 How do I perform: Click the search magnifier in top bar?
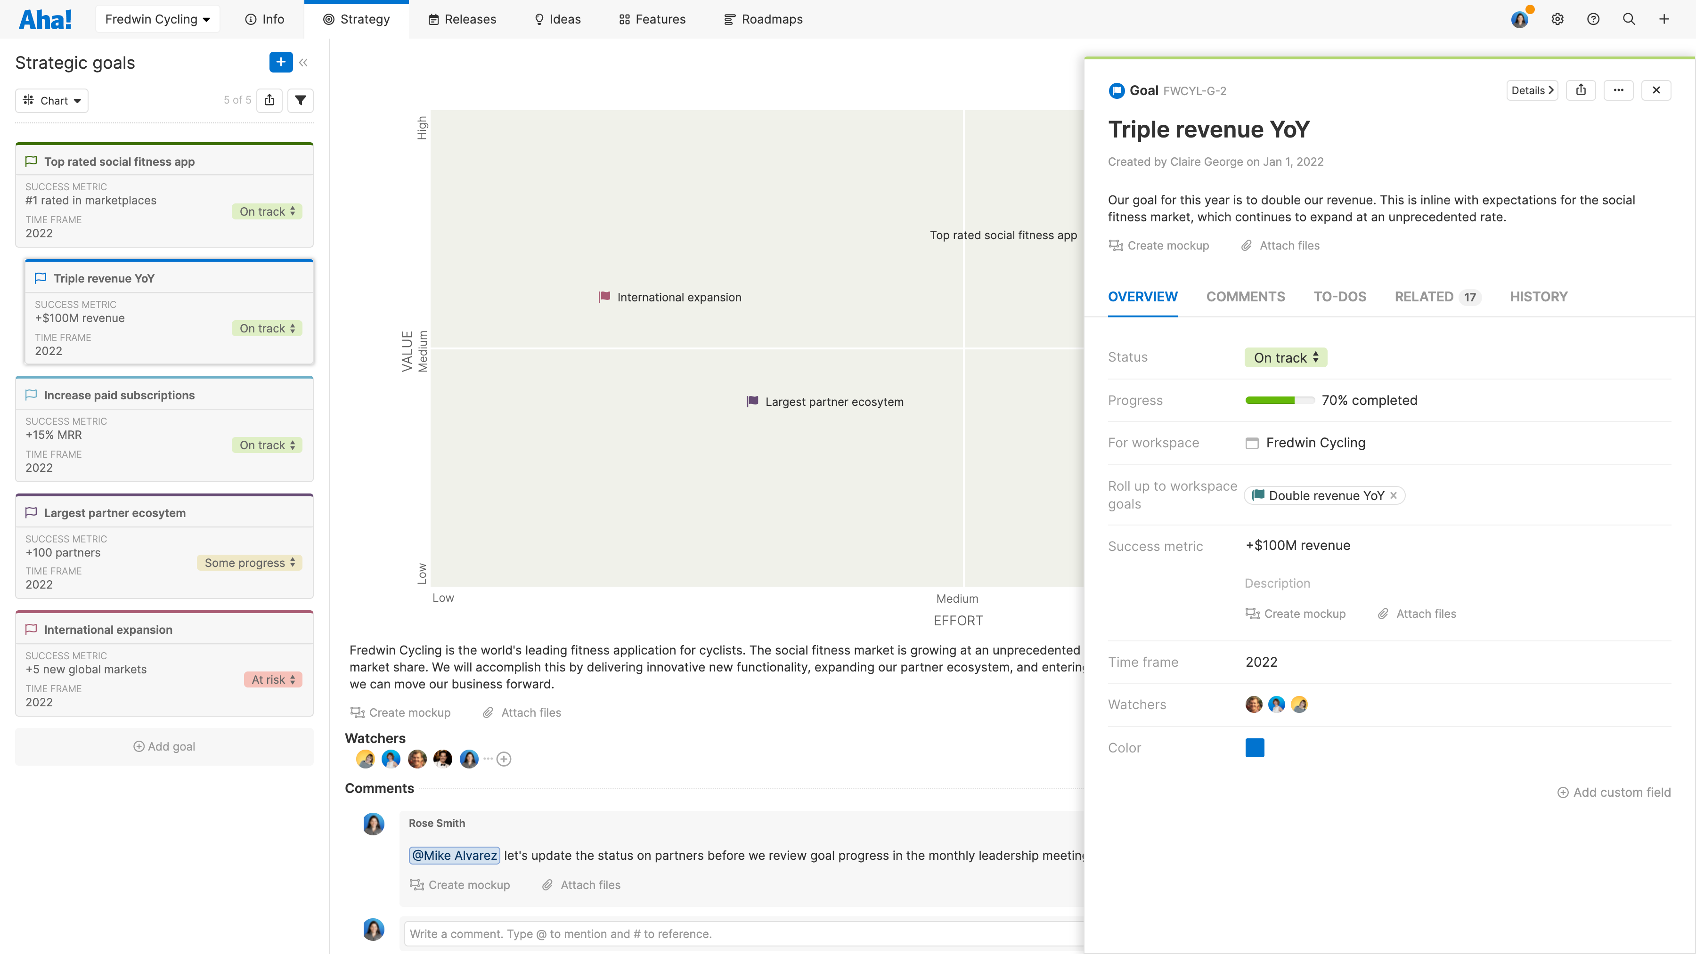coord(1629,19)
